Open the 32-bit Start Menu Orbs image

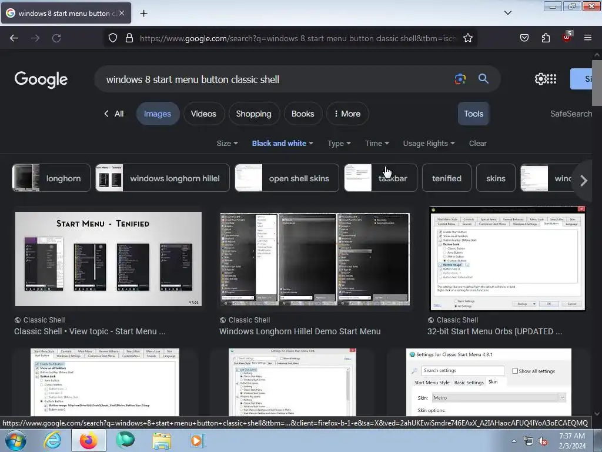pyautogui.click(x=507, y=258)
